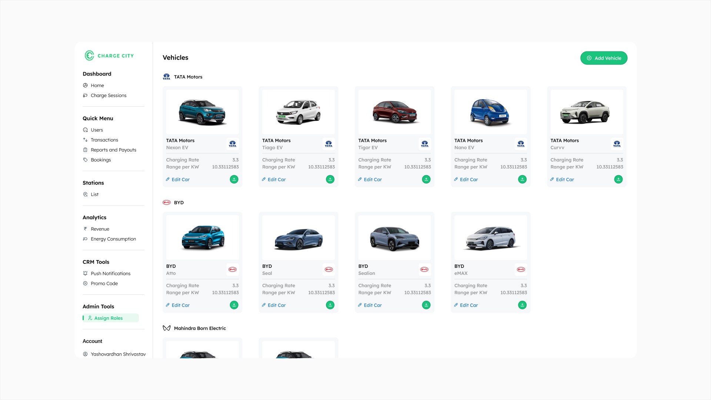Go to Reports and Payouts
This screenshot has width=711, height=400.
pyautogui.click(x=113, y=150)
